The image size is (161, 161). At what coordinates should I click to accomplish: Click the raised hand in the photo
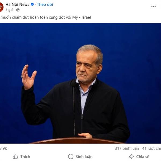(28, 77)
